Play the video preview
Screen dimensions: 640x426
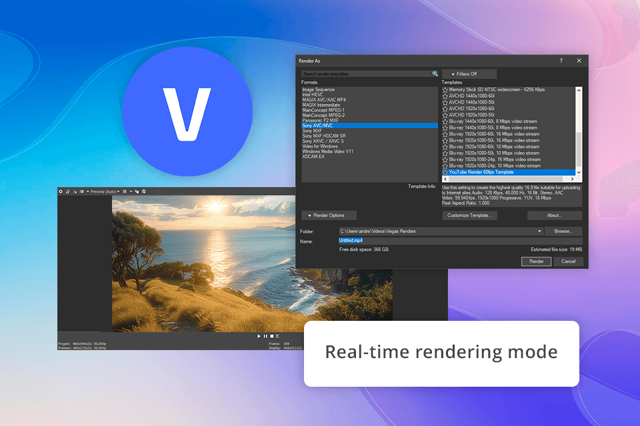pyautogui.click(x=259, y=336)
